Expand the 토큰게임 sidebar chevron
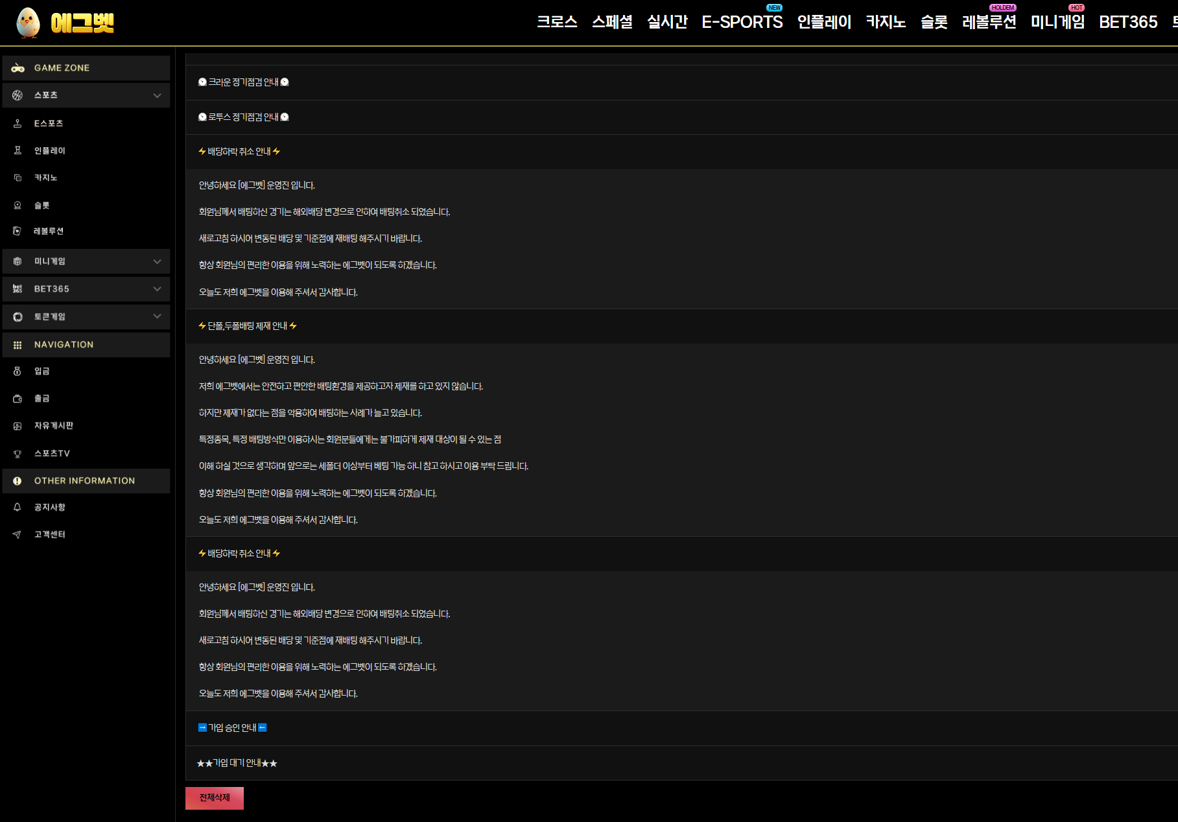Viewport: 1178px width, 822px height. (x=157, y=316)
